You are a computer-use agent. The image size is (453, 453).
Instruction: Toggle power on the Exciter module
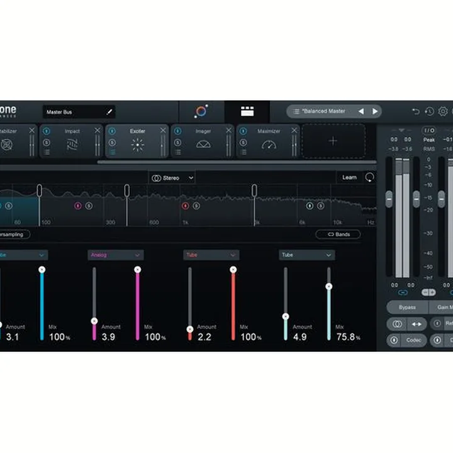coord(112,131)
